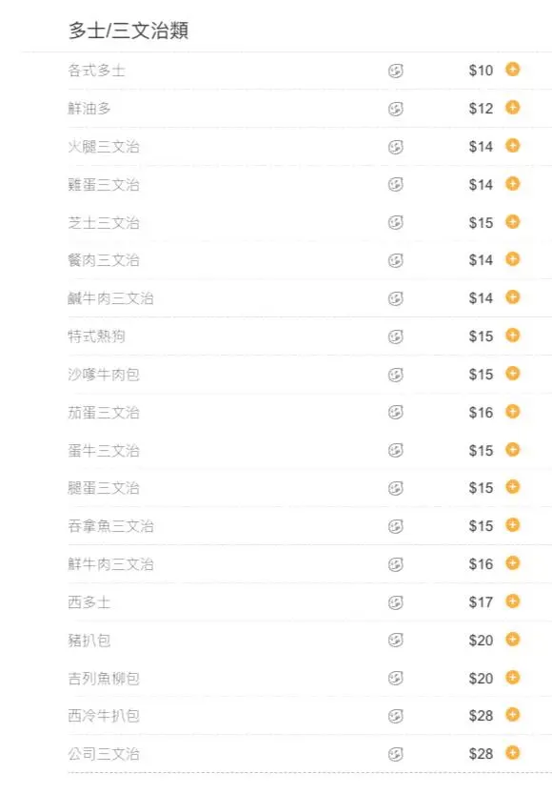This screenshot has height=794, width=552.
Task: Add 鮮油多 to the order
Action: click(513, 108)
